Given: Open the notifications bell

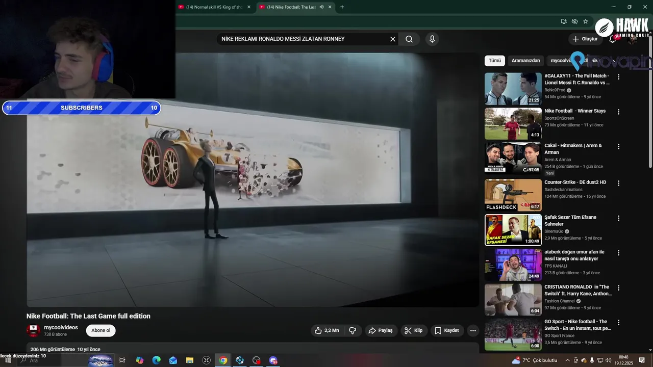Looking at the screenshot, I should tap(613, 39).
